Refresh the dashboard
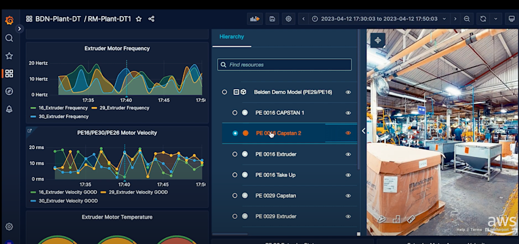519x244 pixels. [x=483, y=19]
